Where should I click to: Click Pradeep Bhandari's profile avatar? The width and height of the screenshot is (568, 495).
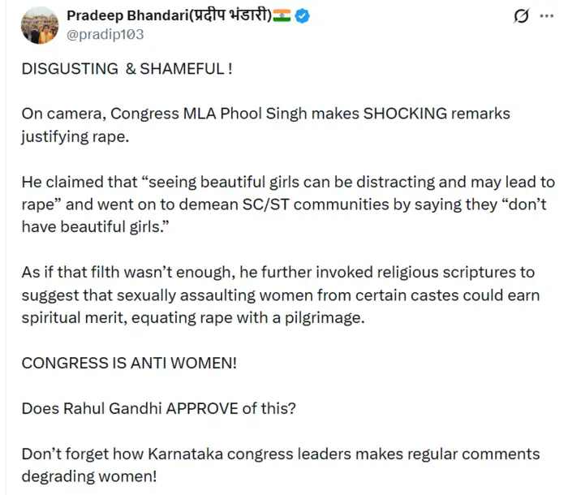point(39,24)
